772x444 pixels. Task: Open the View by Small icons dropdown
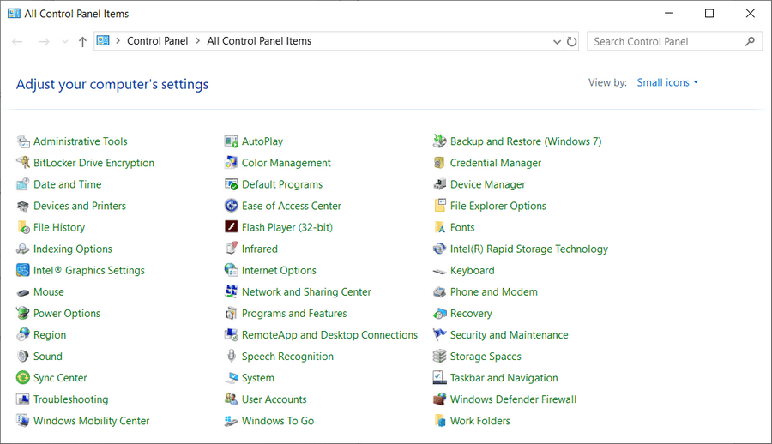667,82
